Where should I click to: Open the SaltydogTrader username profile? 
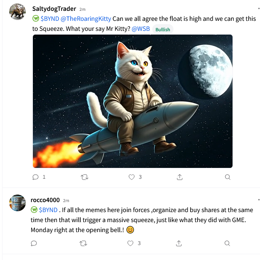tap(54, 9)
